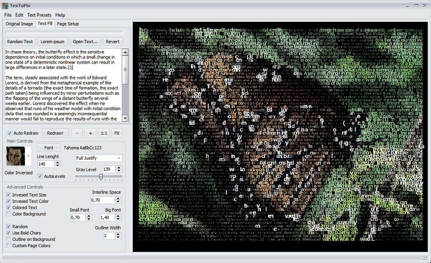This screenshot has height=263, width=431.
Task: Open the color mode thumbnail dropdown arrow
Action: (x=28, y=156)
